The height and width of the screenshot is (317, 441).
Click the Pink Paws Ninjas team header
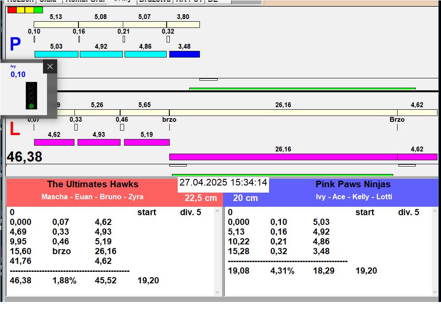[x=353, y=184]
